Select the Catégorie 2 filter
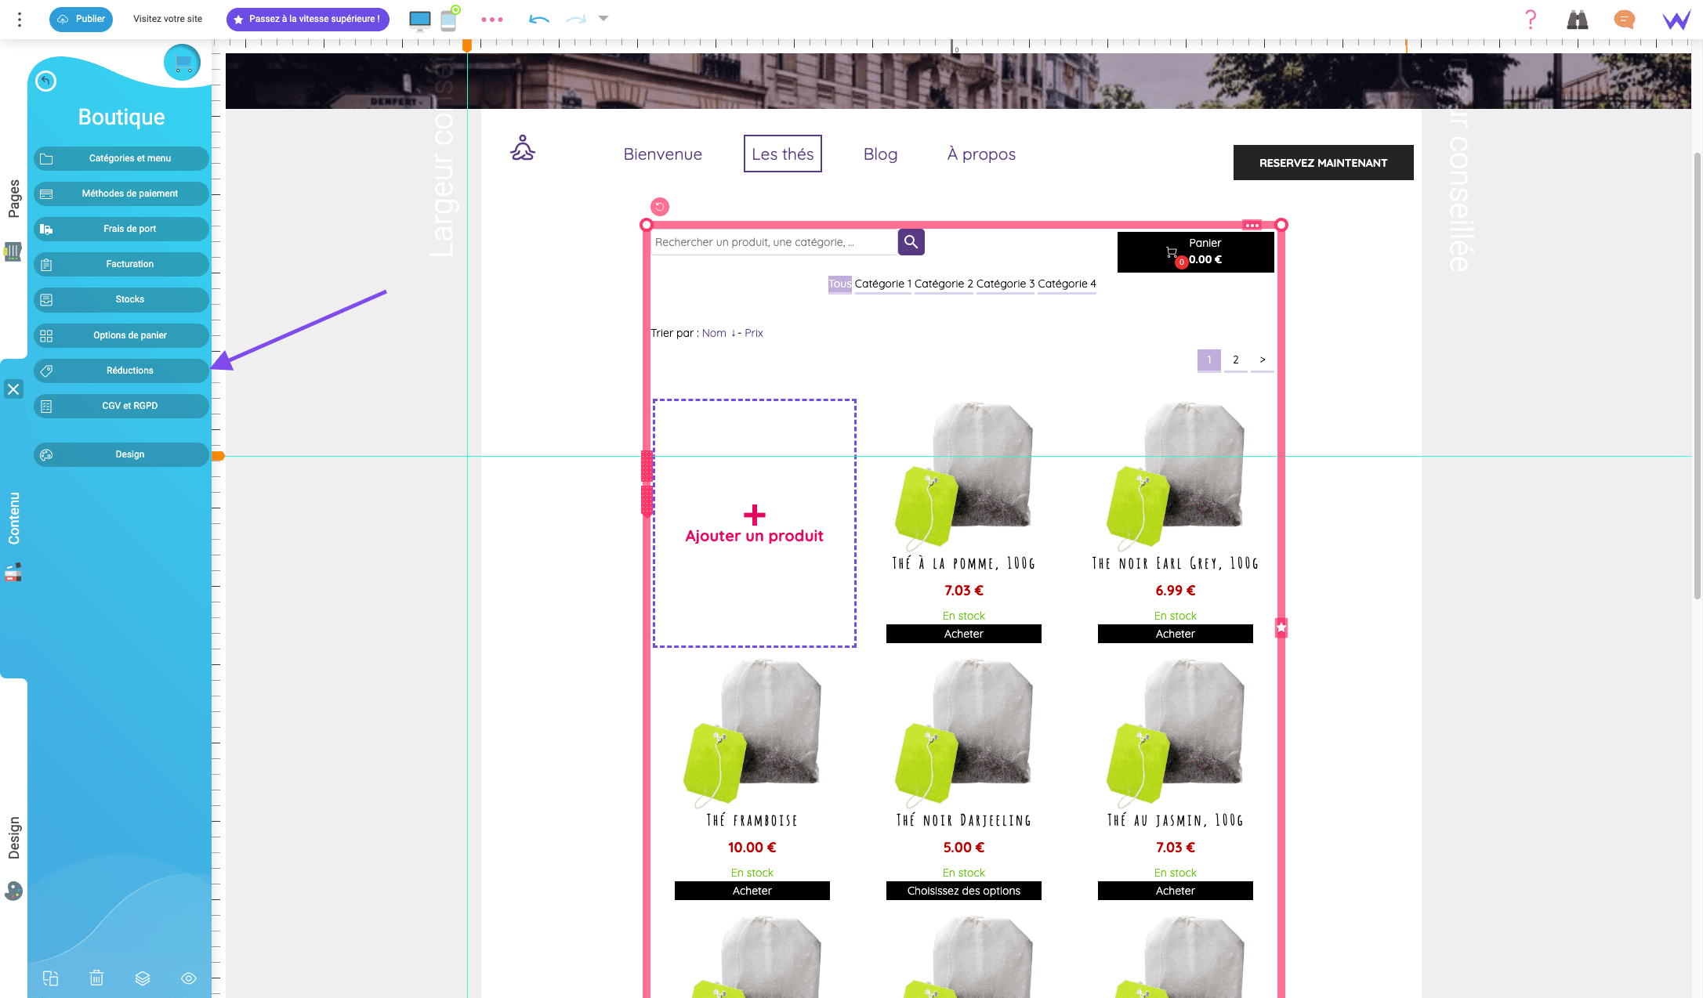 pos(944,284)
